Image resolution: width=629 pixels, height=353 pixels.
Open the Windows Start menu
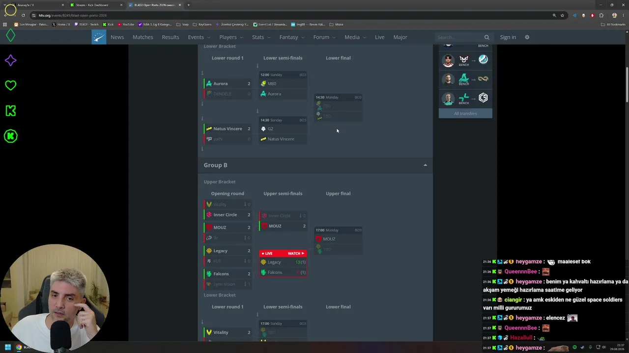(x=8, y=348)
